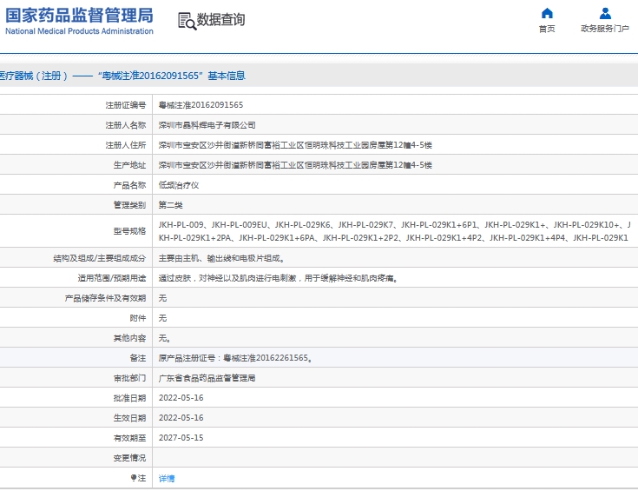Click the 变更情况 row label
Image resolution: width=638 pixels, height=491 pixels.
coord(129,458)
